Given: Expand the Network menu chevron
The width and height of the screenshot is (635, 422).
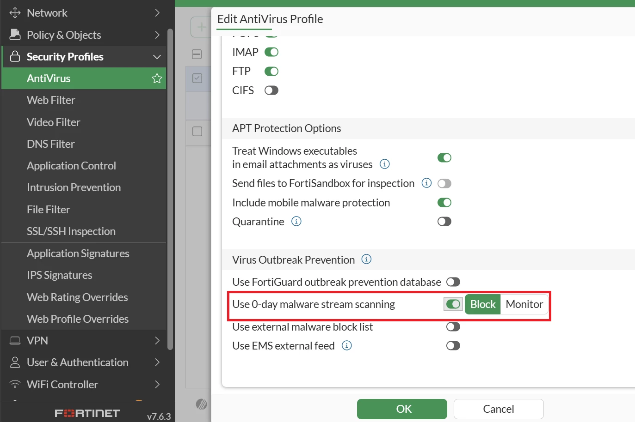Looking at the screenshot, I should point(157,13).
